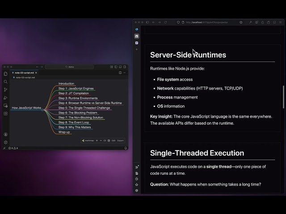Viewport: 286px width, 214px height.
Task: Open Accounts menu in VS Code
Action: [6, 135]
